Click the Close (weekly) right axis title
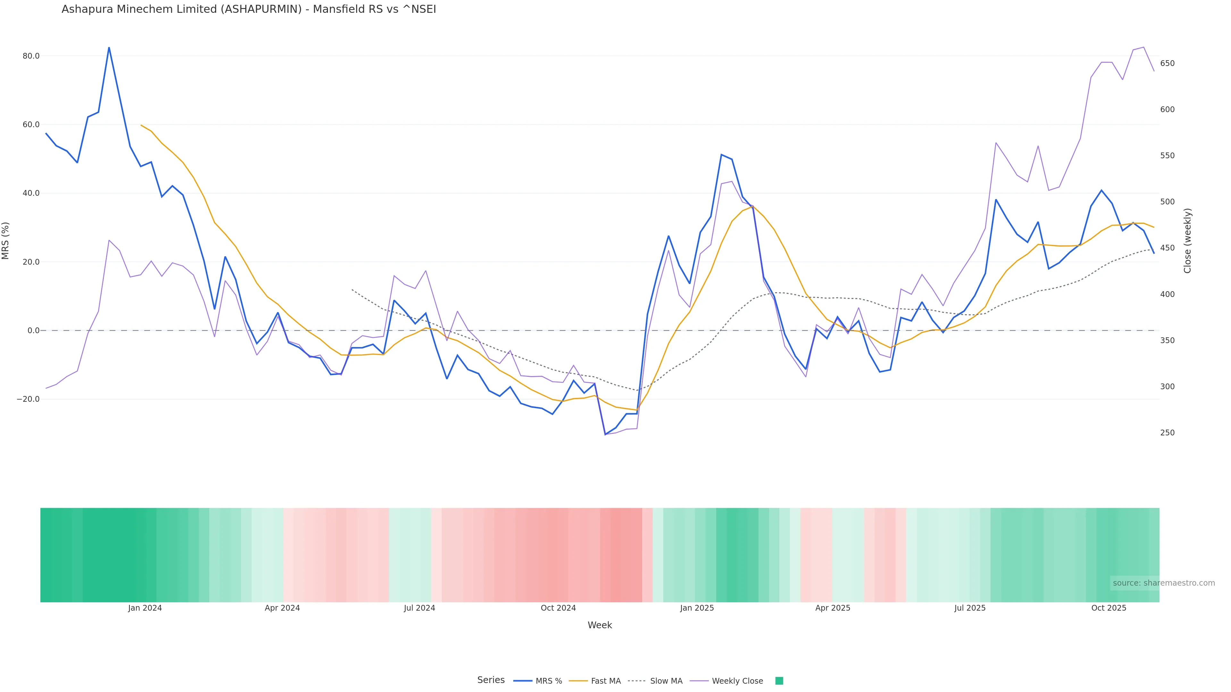 pyautogui.click(x=1187, y=241)
